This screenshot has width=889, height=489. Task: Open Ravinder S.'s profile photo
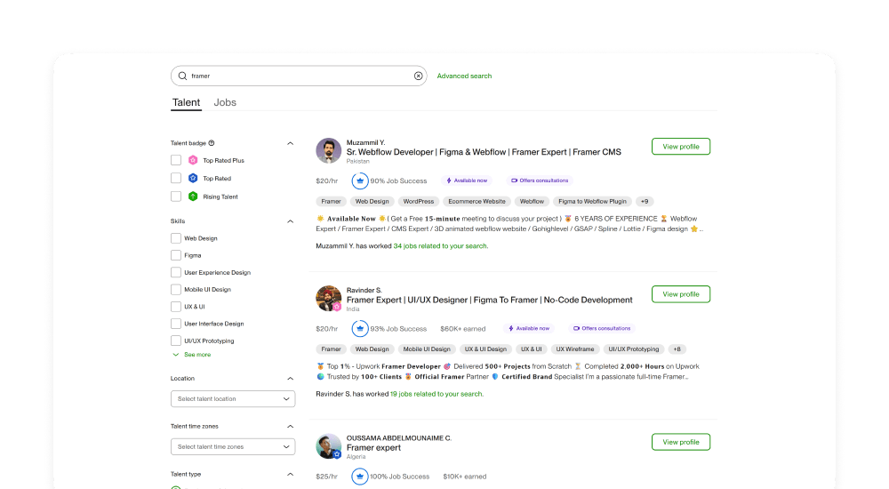tap(328, 299)
